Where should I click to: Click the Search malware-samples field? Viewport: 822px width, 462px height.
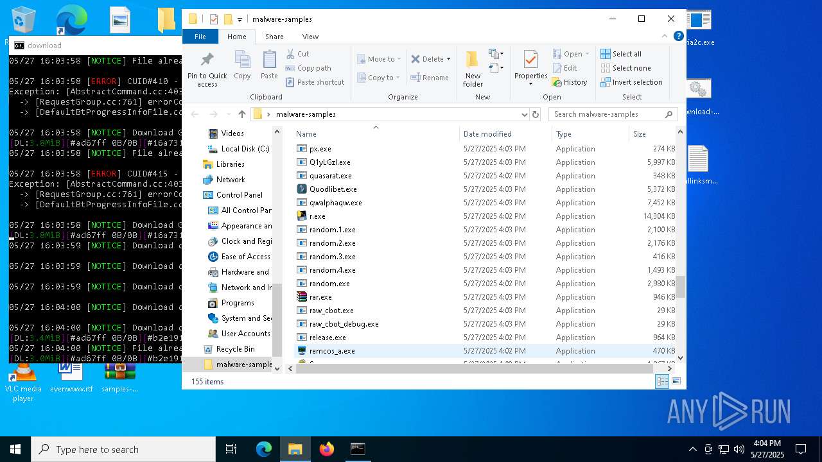613,114
